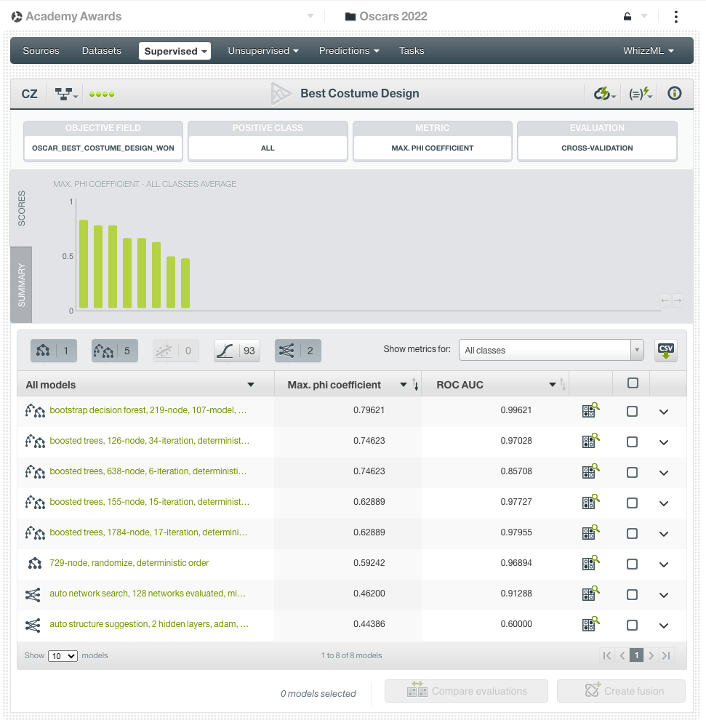
Task: Open the bootstrap decision forest model link
Action: [x=148, y=410]
